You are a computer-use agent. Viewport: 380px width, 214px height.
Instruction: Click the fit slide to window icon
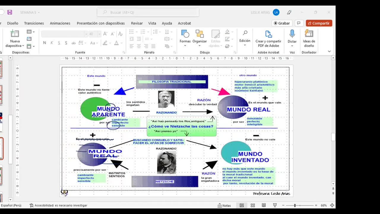click(x=332, y=205)
